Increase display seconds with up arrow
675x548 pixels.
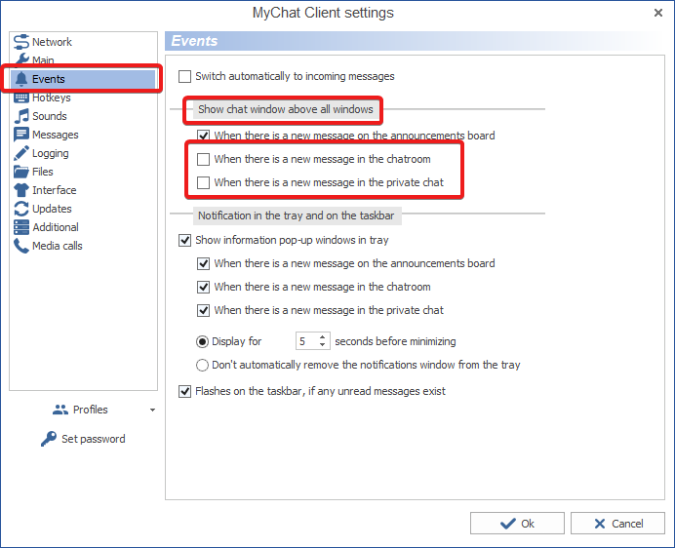pos(323,337)
